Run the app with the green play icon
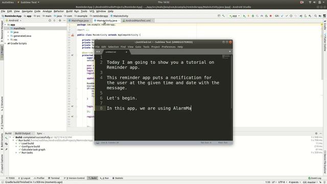 244,16
